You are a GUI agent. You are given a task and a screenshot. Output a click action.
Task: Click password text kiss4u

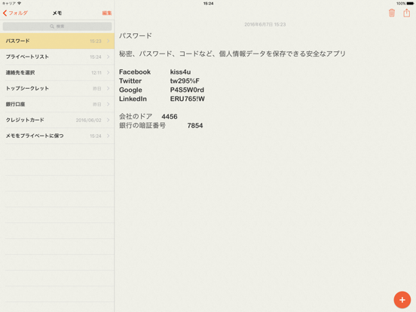pos(180,72)
